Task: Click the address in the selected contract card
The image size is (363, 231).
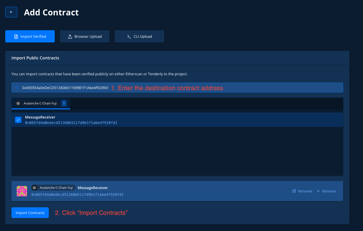Action: tap(77, 195)
